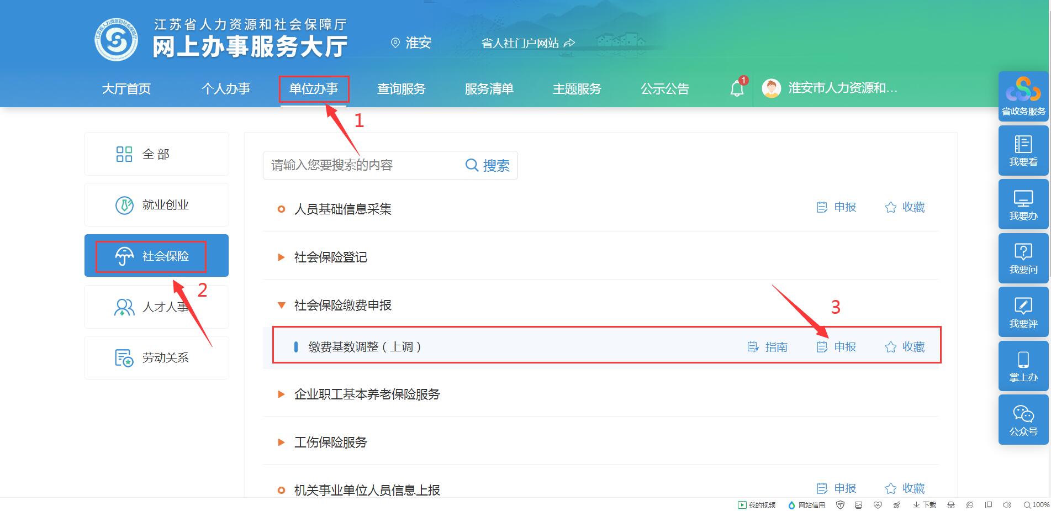Click user avatar icon
The height and width of the screenshot is (511, 1051).
[772, 88]
